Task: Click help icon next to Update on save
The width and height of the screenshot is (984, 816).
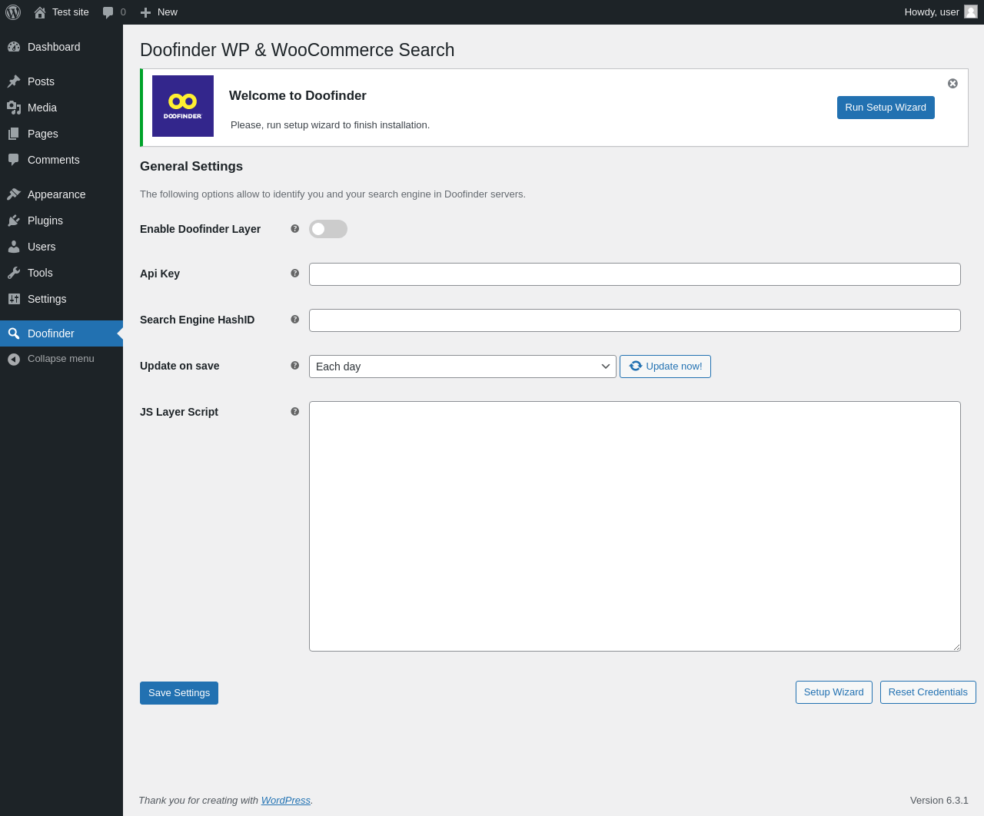Action: click(294, 366)
